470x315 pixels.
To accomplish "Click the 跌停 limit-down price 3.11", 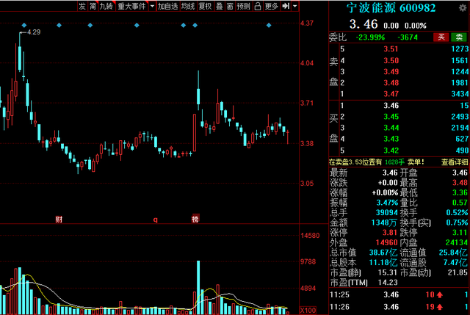I will (x=460, y=233).
